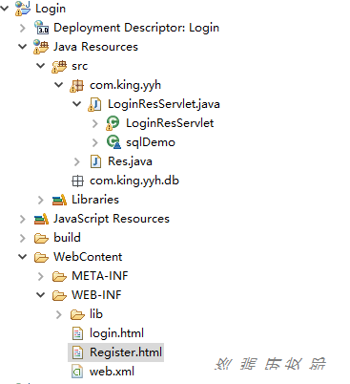Screen dimensions: 350x384
Task: Select the src folder label
Action: pyautogui.click(x=79, y=66)
